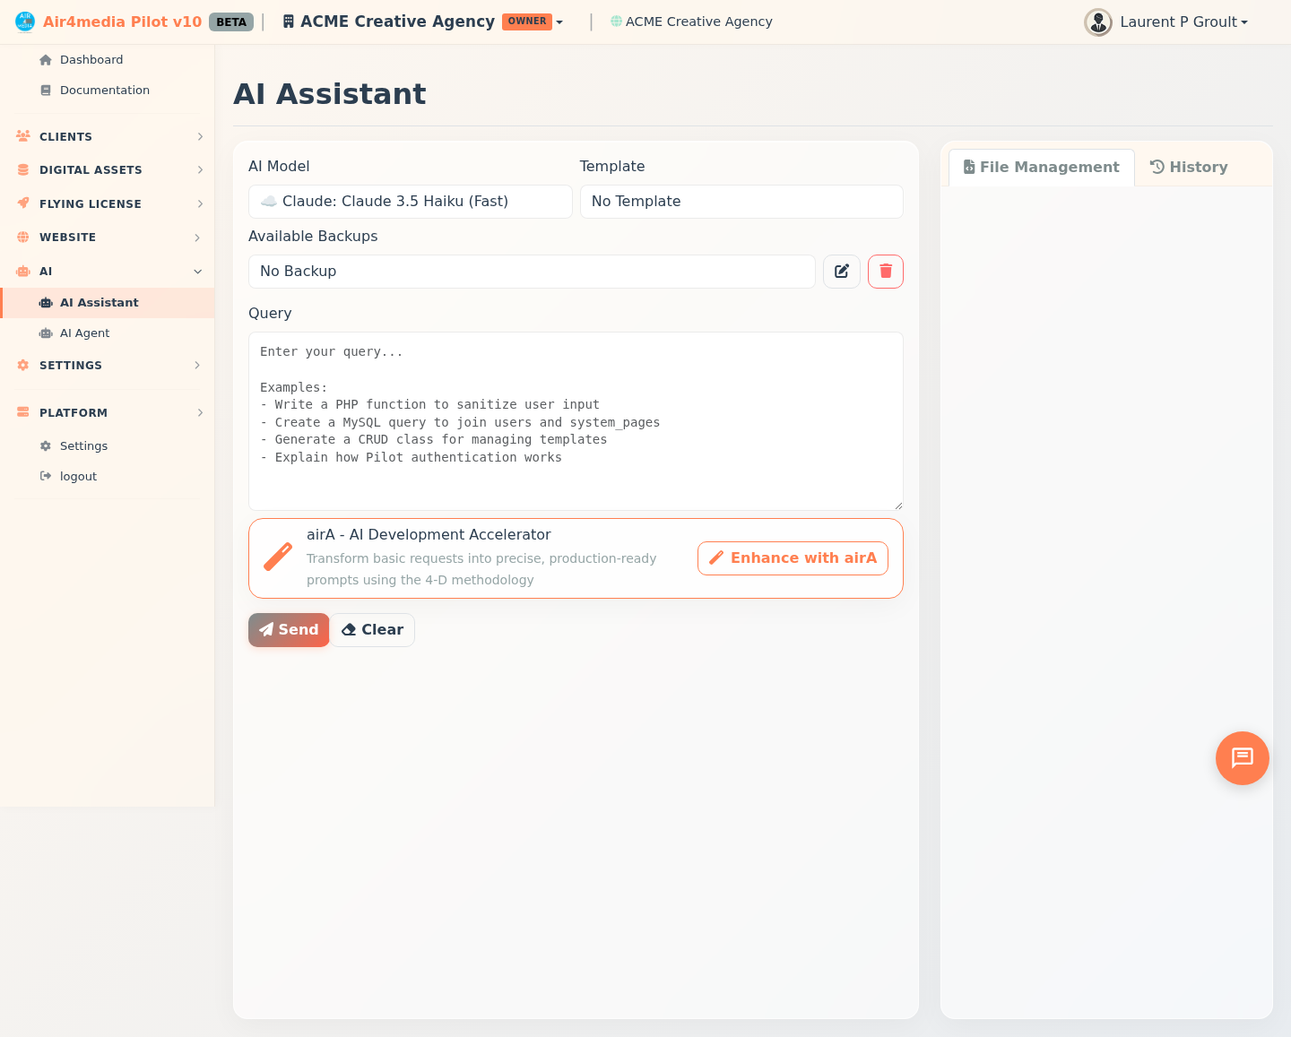Image resolution: width=1291 pixels, height=1037 pixels.
Task: Click the Documentation book icon
Action: pos(45,90)
